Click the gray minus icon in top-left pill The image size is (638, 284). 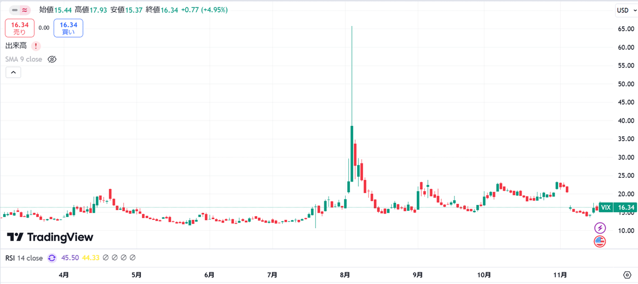(15, 10)
